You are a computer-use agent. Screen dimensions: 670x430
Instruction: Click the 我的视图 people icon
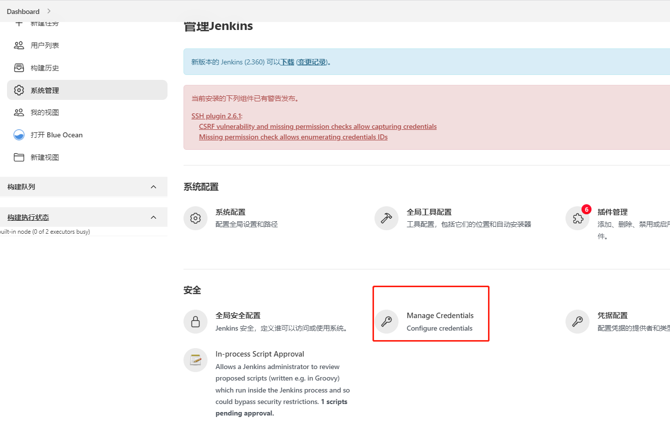click(x=19, y=112)
